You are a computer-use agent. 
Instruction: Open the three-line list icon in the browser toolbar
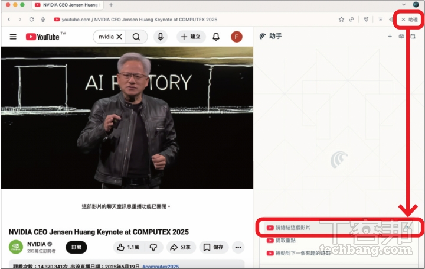pos(381,20)
